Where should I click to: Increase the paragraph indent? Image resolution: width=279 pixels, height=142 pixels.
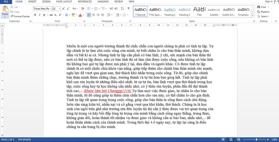116,8
